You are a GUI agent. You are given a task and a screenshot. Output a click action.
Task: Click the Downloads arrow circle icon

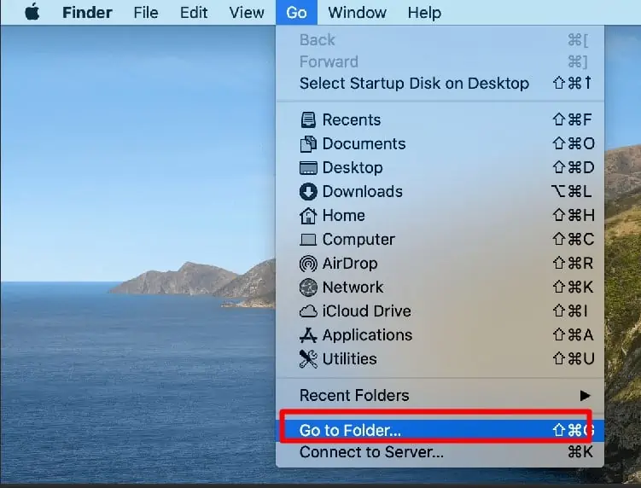click(x=308, y=192)
